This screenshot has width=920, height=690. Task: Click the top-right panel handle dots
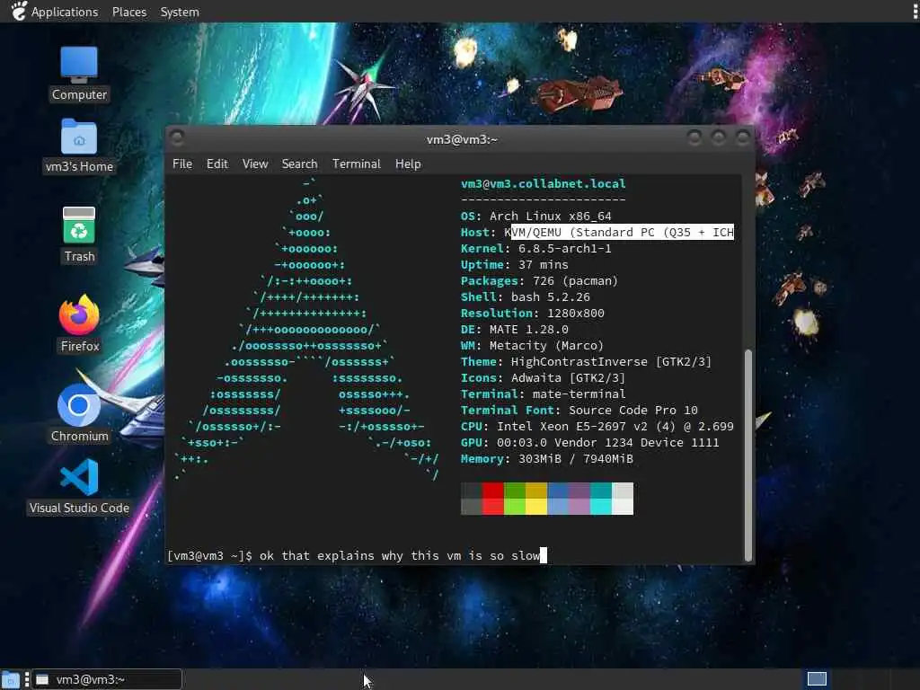click(914, 11)
